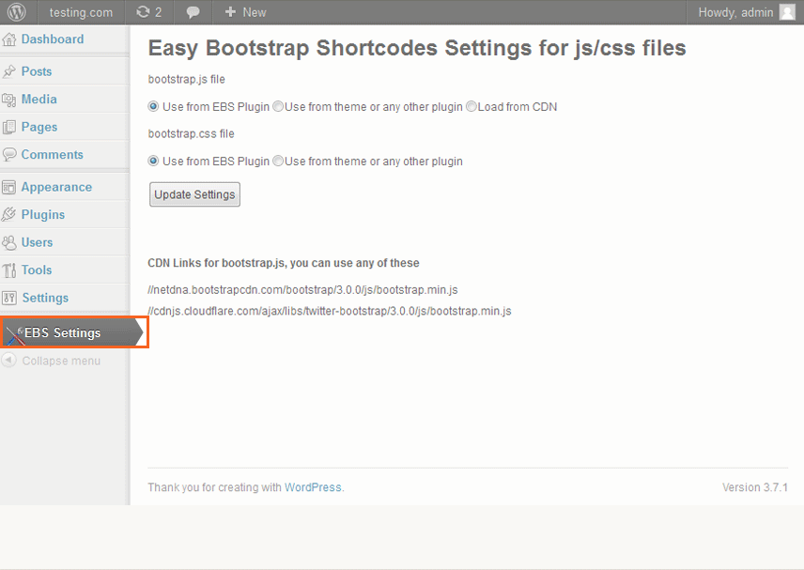The width and height of the screenshot is (804, 570).
Task: Click the Tools wrench icon
Action: point(9,270)
